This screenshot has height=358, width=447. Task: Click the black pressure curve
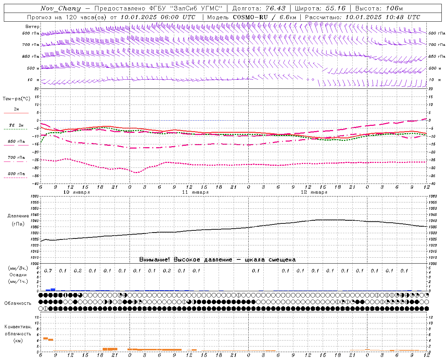click(x=234, y=228)
